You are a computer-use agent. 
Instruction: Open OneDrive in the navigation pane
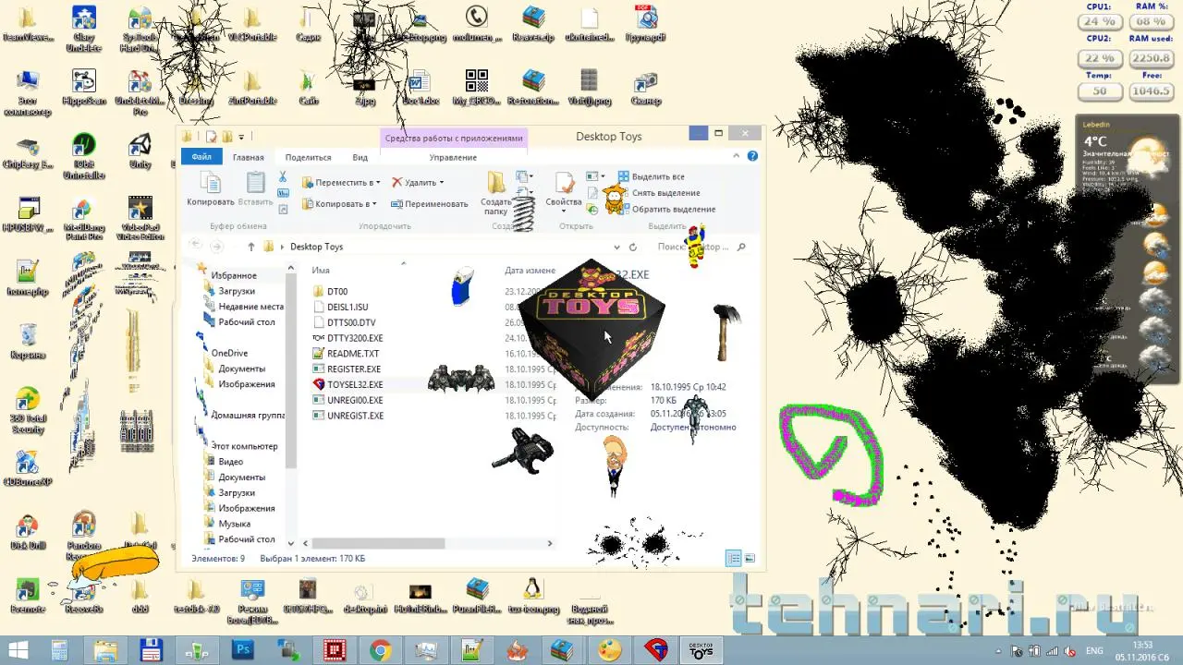click(229, 353)
